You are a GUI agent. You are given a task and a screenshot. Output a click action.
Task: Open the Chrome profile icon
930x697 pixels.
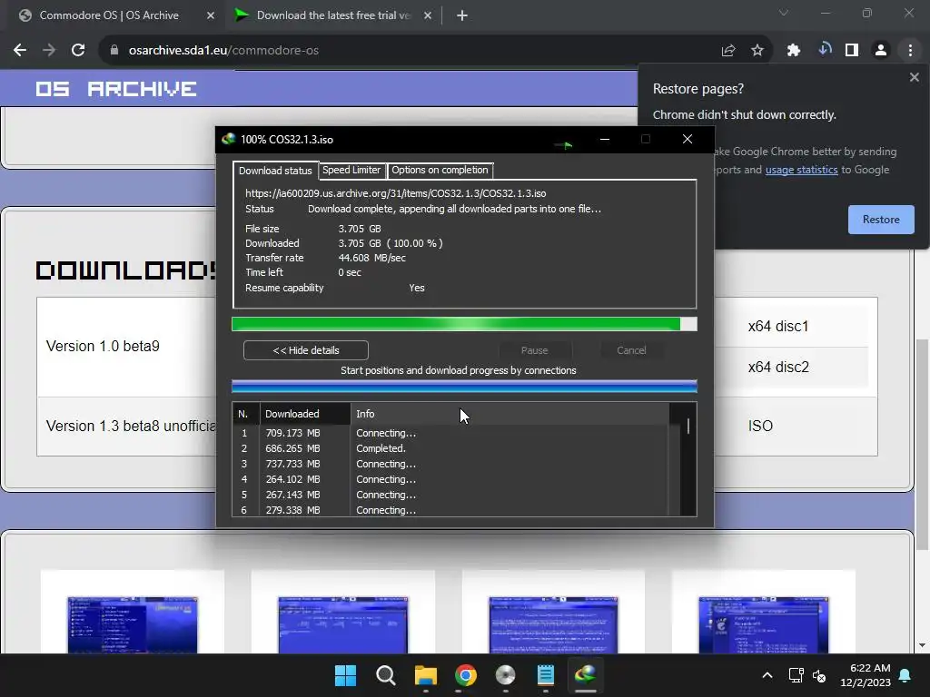tap(881, 51)
